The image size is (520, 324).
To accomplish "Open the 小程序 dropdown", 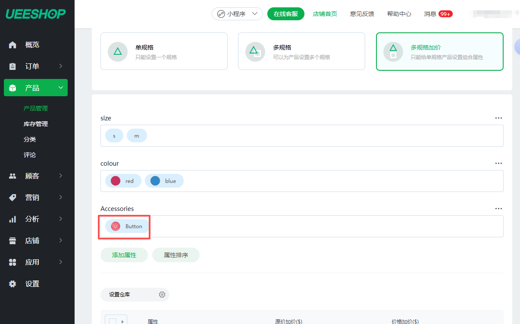I will pyautogui.click(x=237, y=14).
